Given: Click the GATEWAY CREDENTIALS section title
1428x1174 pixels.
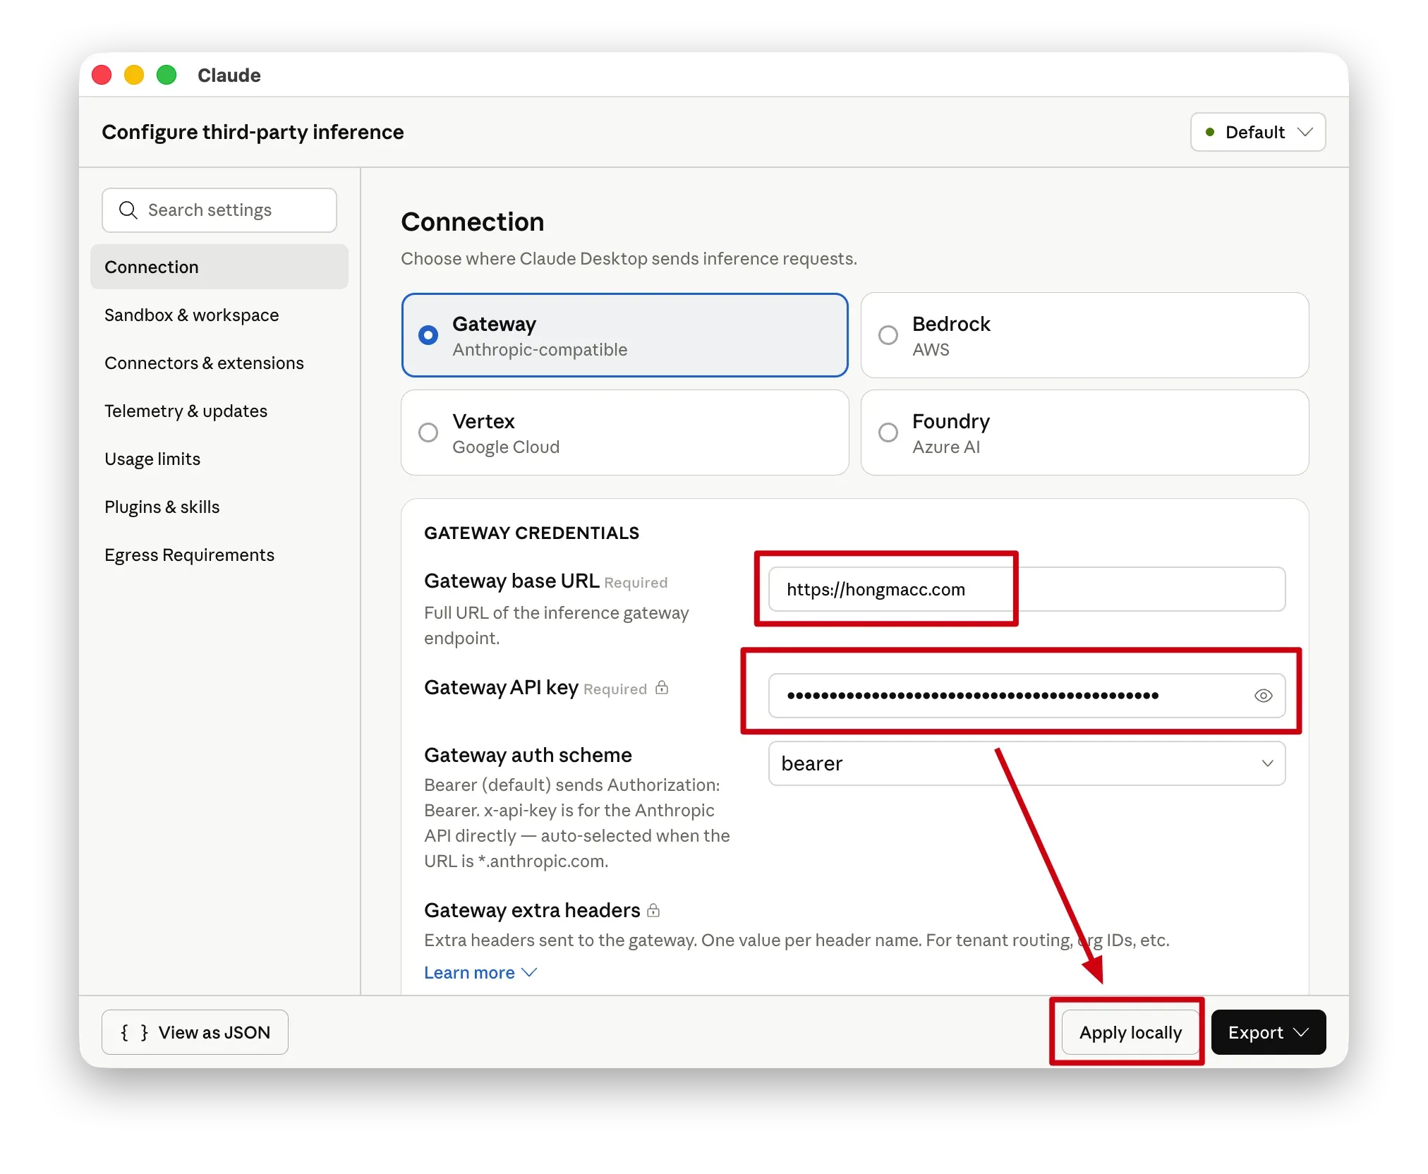Looking at the screenshot, I should [x=531, y=533].
